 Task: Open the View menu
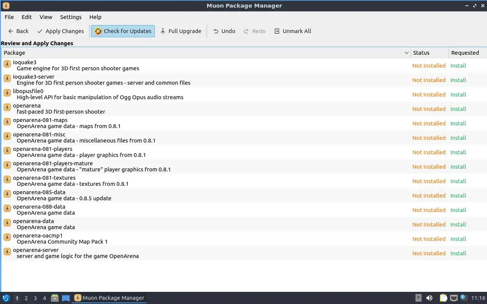point(46,17)
